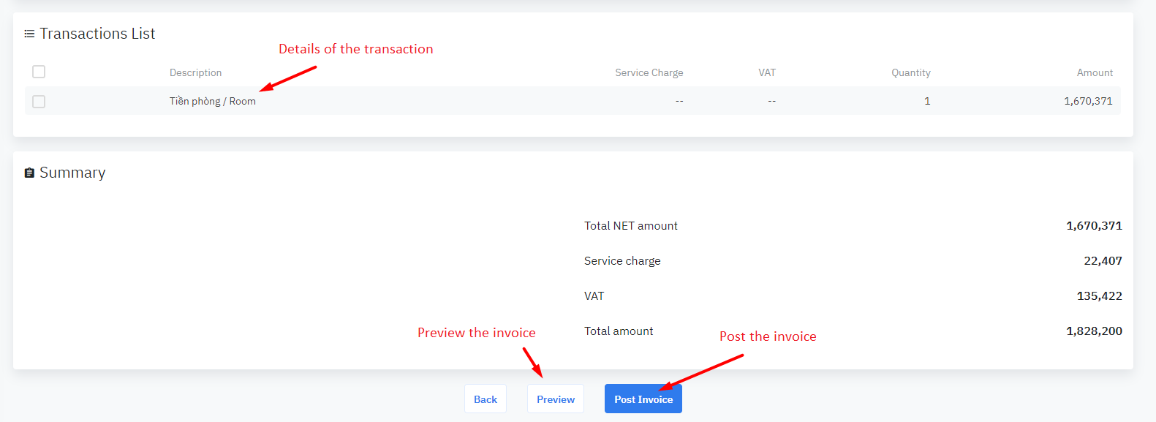
Task: Click the Summary clipboard icon
Action: [x=29, y=173]
